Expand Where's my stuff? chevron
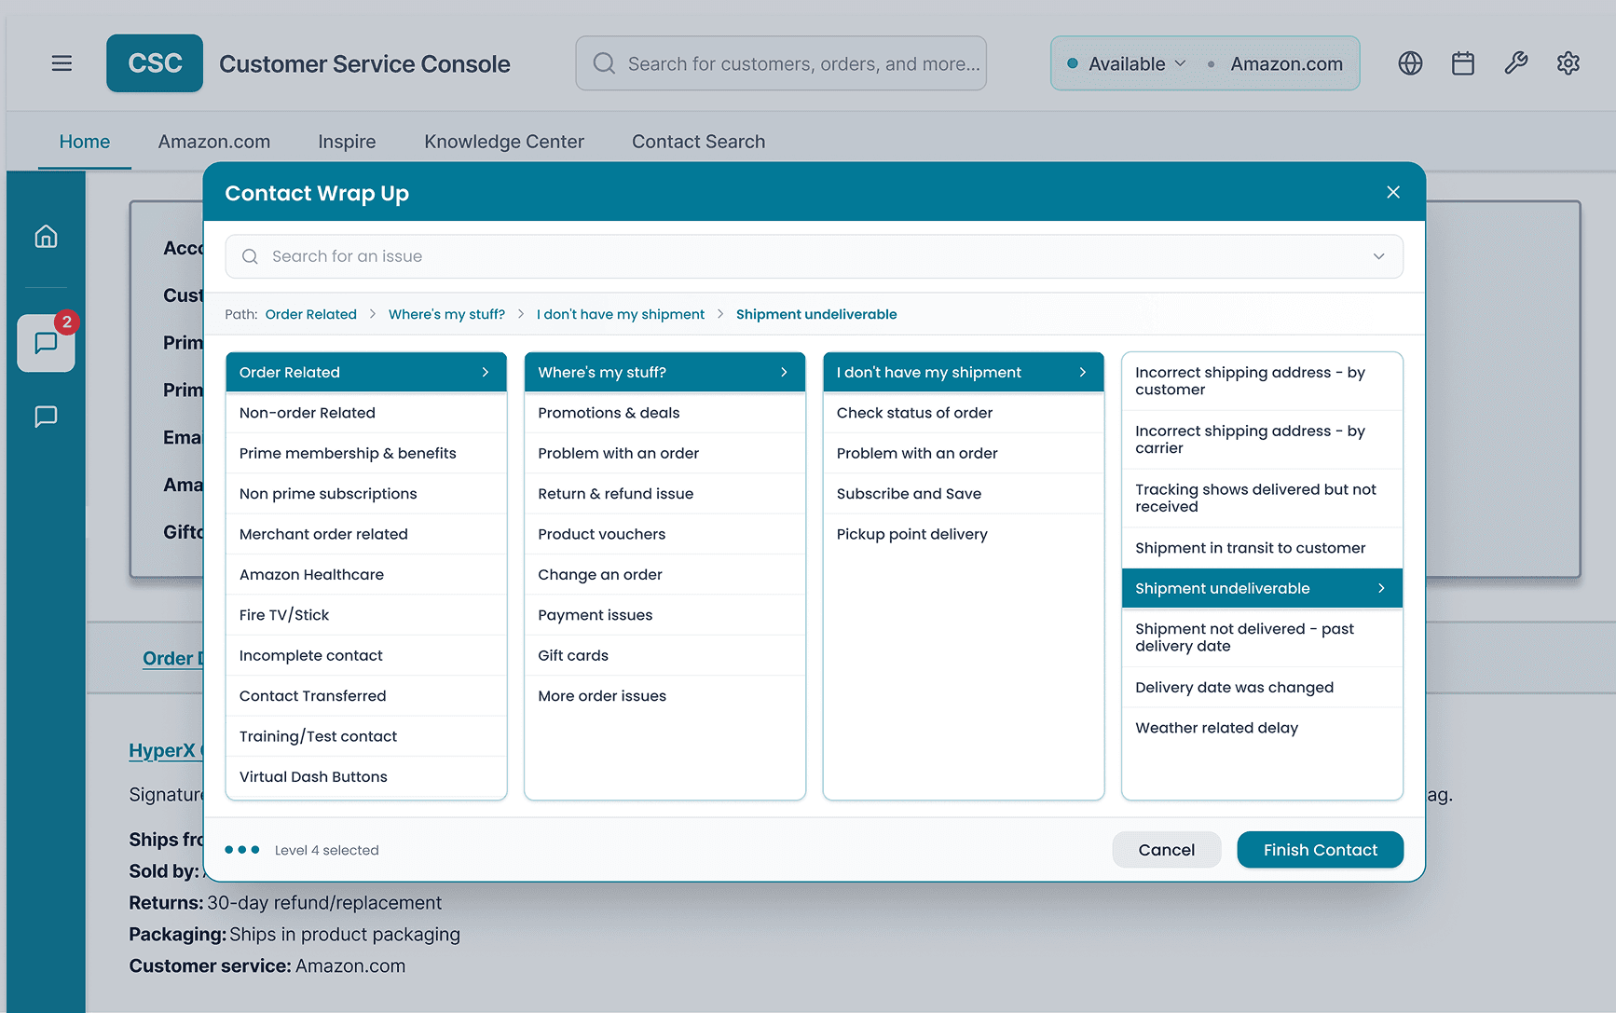Image resolution: width=1616 pixels, height=1013 pixels. 784,372
